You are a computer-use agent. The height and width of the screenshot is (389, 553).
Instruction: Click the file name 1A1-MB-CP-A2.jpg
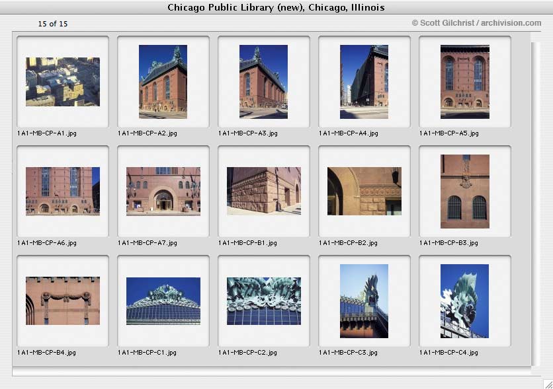pos(147,133)
